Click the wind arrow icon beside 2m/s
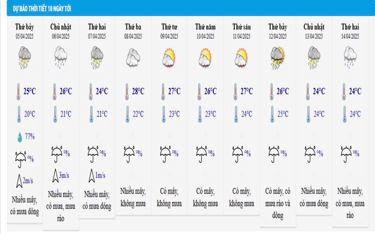The width and height of the screenshot is (375, 234). pyautogui.click(x=19, y=181)
